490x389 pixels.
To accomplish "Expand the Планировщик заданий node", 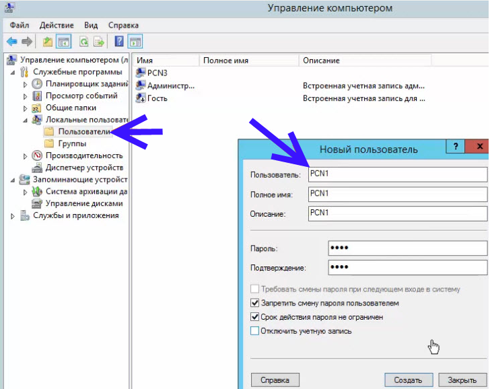I will pyautogui.click(x=26, y=84).
